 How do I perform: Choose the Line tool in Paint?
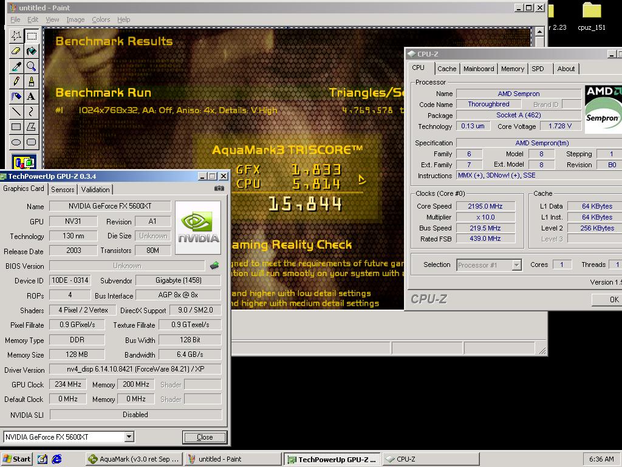click(x=16, y=112)
